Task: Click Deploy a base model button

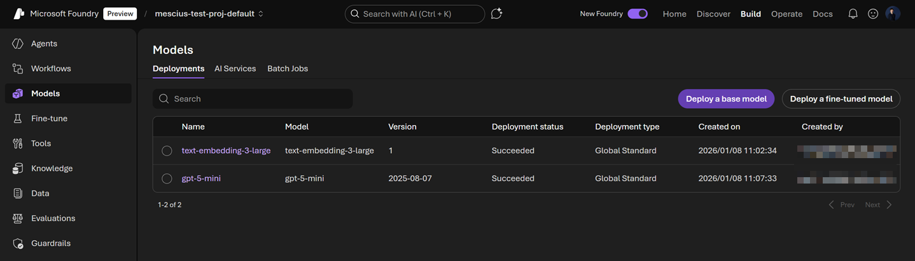Action: [726, 99]
